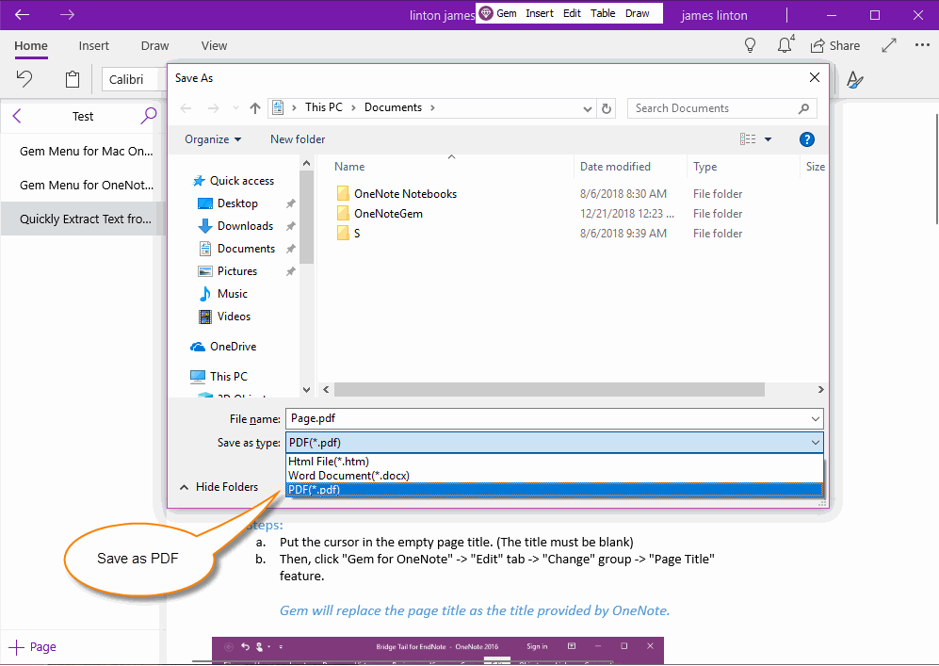Click the Undo icon in ribbon
This screenshot has height=666, width=939.
point(24,79)
